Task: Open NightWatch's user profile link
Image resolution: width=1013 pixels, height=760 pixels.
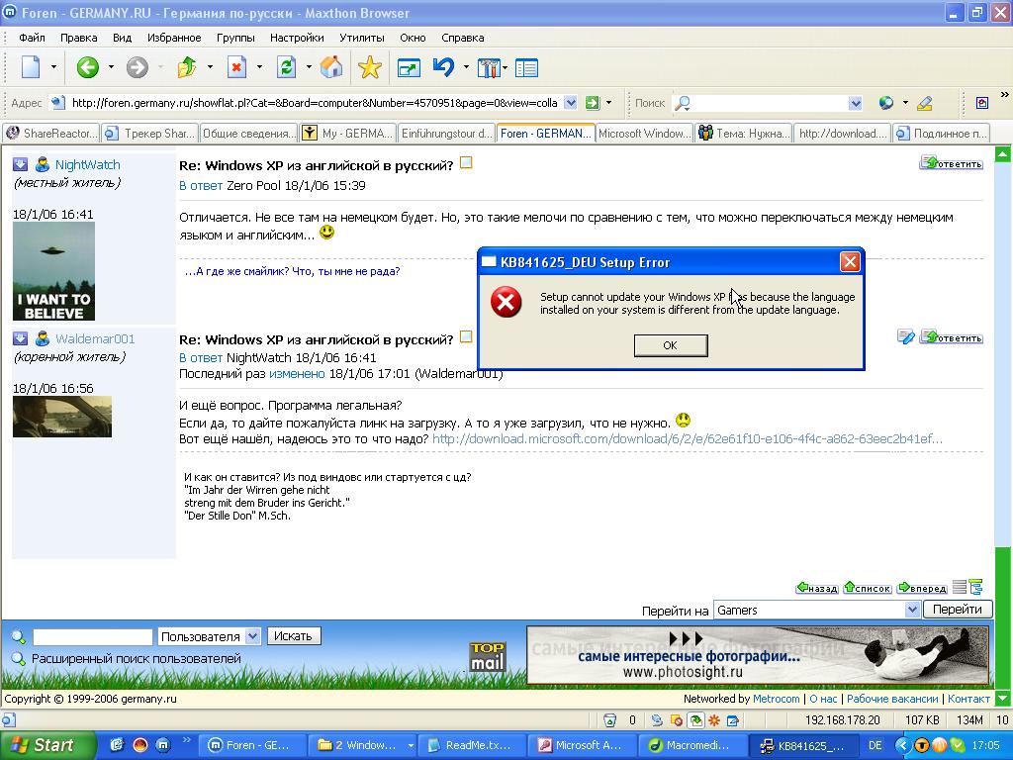Action: point(87,165)
